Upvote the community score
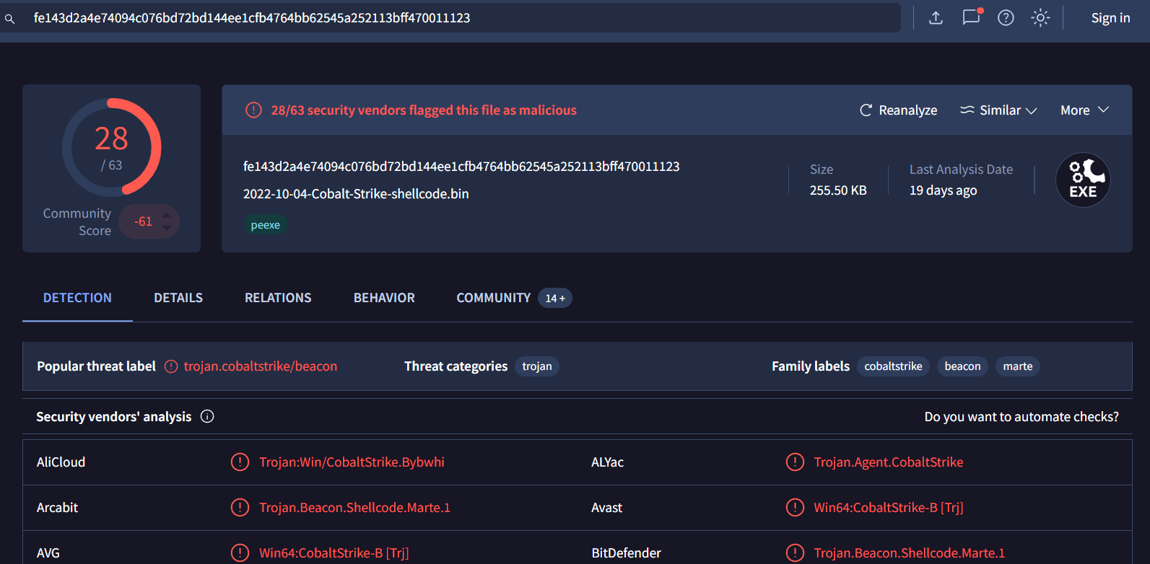This screenshot has height=564, width=1150. pyautogui.click(x=167, y=215)
